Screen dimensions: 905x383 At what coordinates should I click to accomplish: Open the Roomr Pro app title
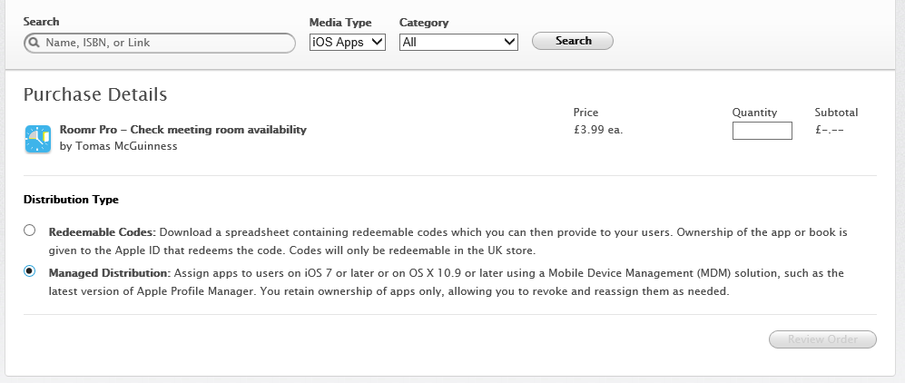coord(182,130)
